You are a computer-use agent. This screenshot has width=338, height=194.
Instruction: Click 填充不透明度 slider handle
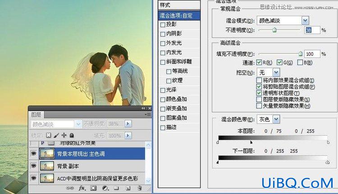tap(300, 54)
